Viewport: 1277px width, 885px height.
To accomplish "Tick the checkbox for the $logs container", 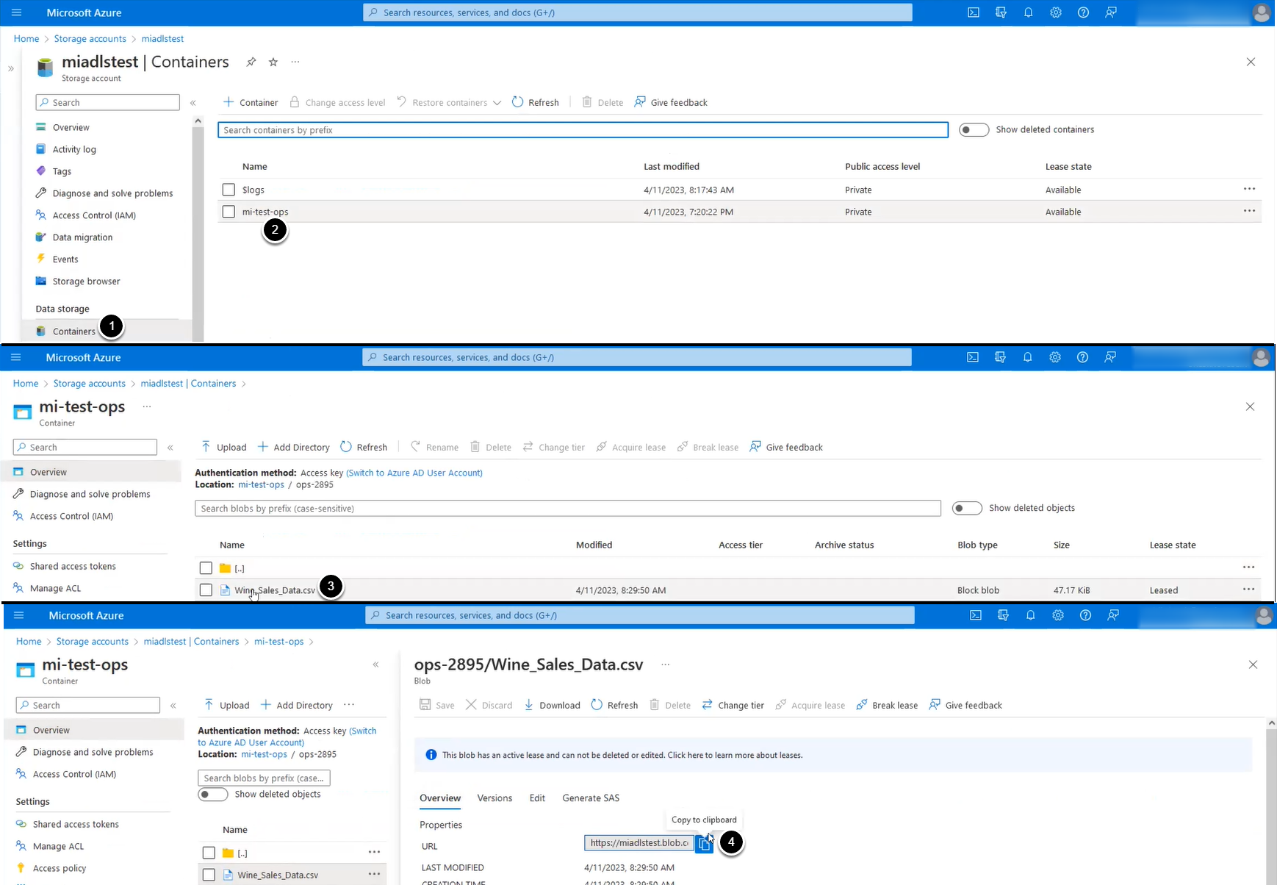I will [229, 190].
